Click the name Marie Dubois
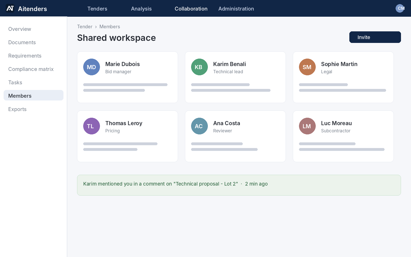The image size is (411, 257). pos(123,64)
